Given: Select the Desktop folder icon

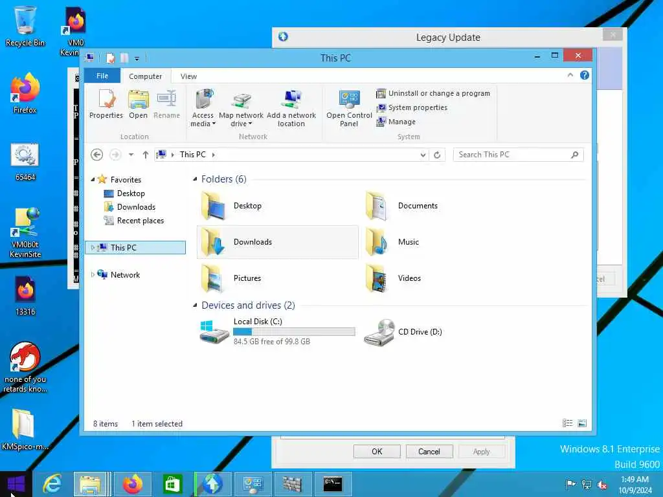Looking at the screenshot, I should click(x=214, y=206).
